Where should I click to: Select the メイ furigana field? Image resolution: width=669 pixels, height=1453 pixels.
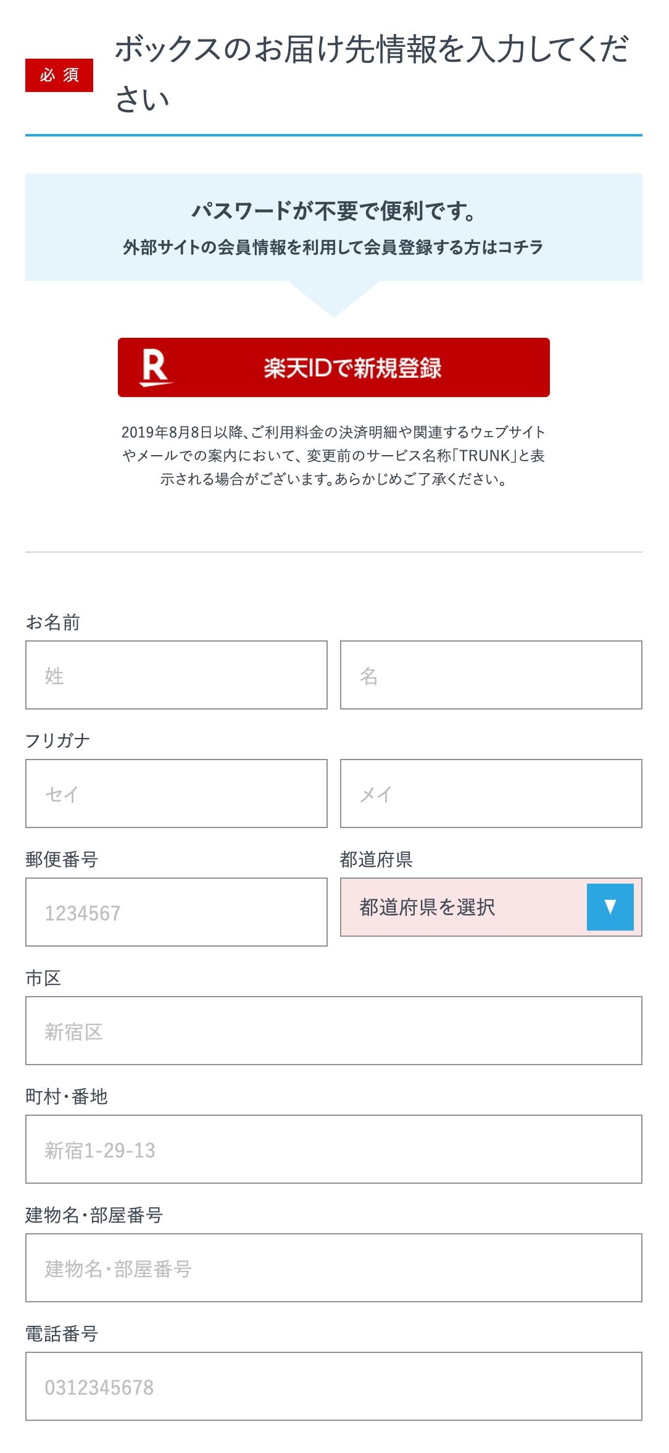(x=491, y=793)
